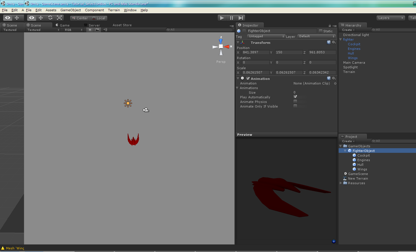
Task: Click the Center pivot button
Action: pos(80,18)
